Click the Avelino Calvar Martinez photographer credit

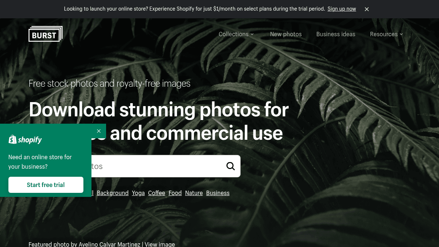click(x=109, y=244)
